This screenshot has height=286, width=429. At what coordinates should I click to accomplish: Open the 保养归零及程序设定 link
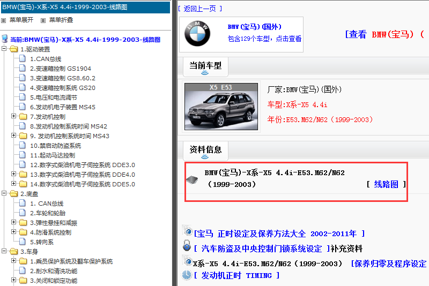point(388,264)
